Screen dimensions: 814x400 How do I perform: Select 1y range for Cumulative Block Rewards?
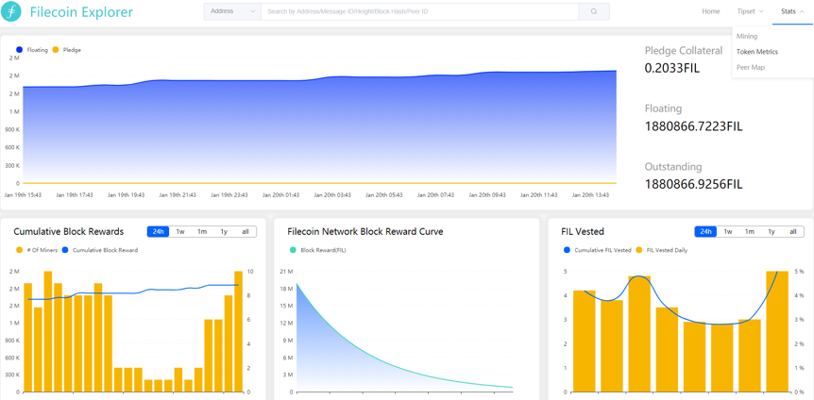(x=224, y=232)
